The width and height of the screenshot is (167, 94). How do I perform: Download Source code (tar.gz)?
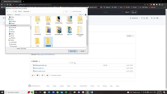(40, 71)
